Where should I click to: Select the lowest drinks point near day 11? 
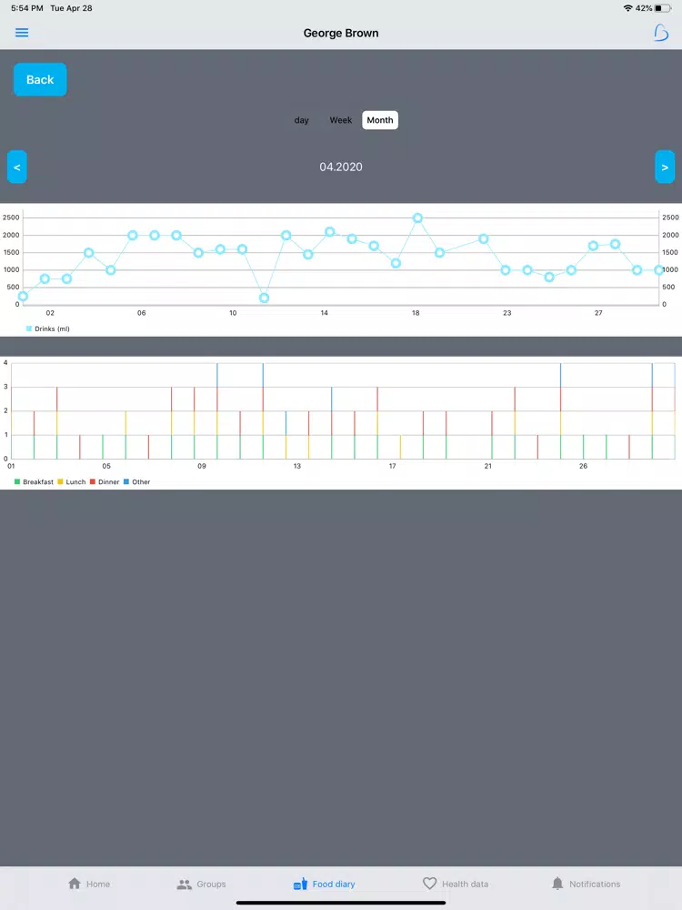tap(264, 298)
